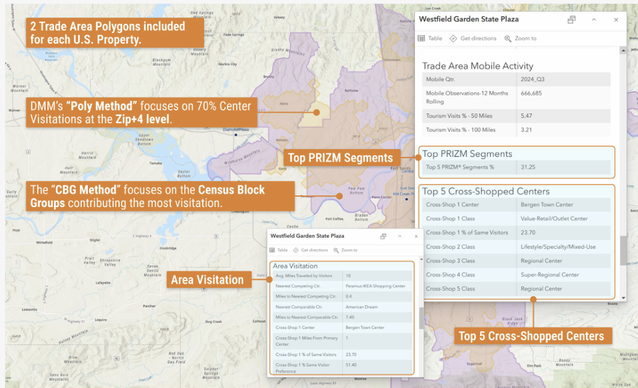This screenshot has height=388, width=638.
Task: Select the Zoom to magnifier icon in the lower popup
Action: tap(336, 250)
